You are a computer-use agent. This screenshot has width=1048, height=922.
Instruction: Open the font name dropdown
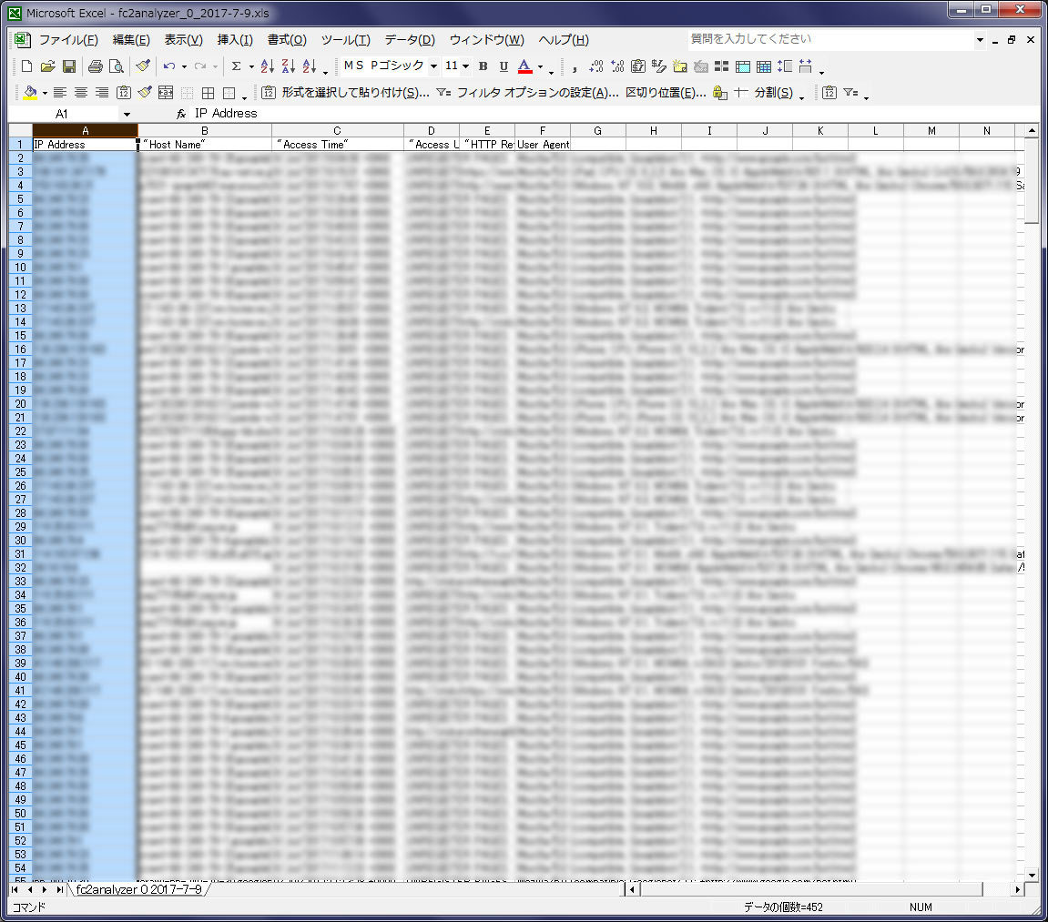click(433, 66)
